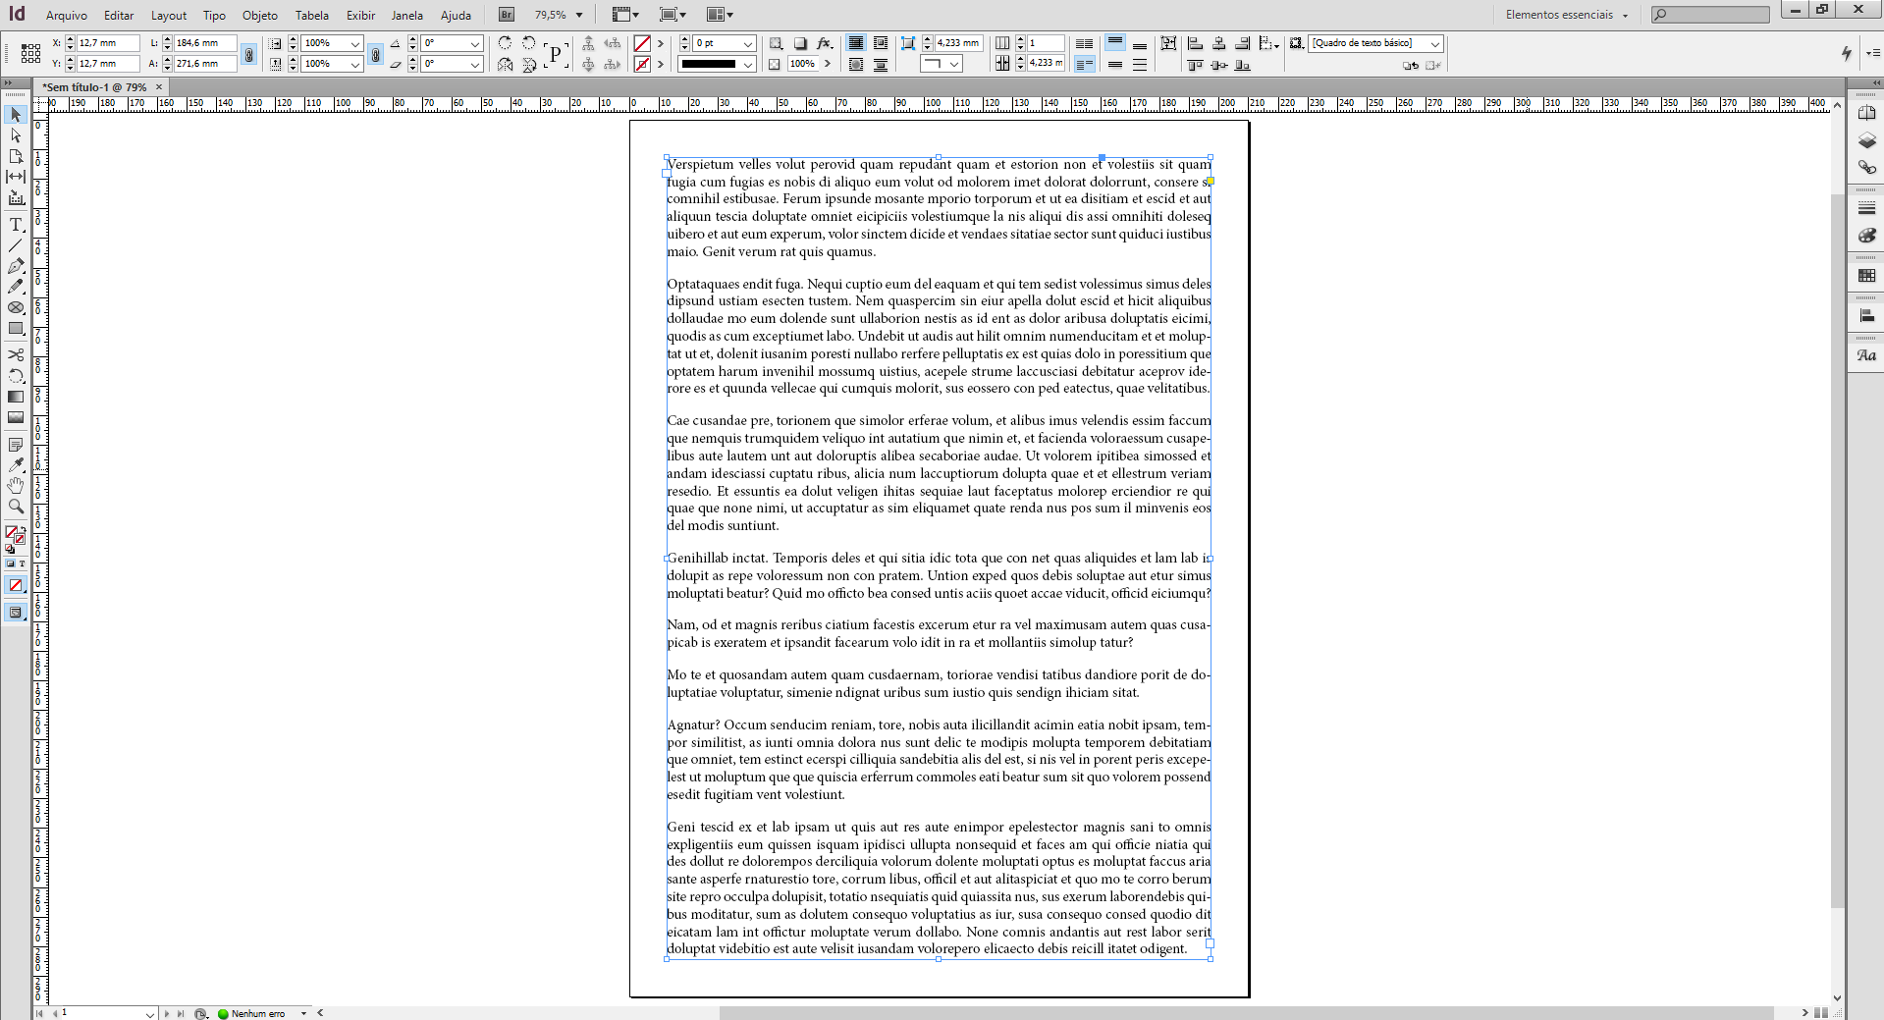Viewport: 1884px width, 1020px height.
Task: Select the Gradient Feather tool
Action: click(16, 417)
